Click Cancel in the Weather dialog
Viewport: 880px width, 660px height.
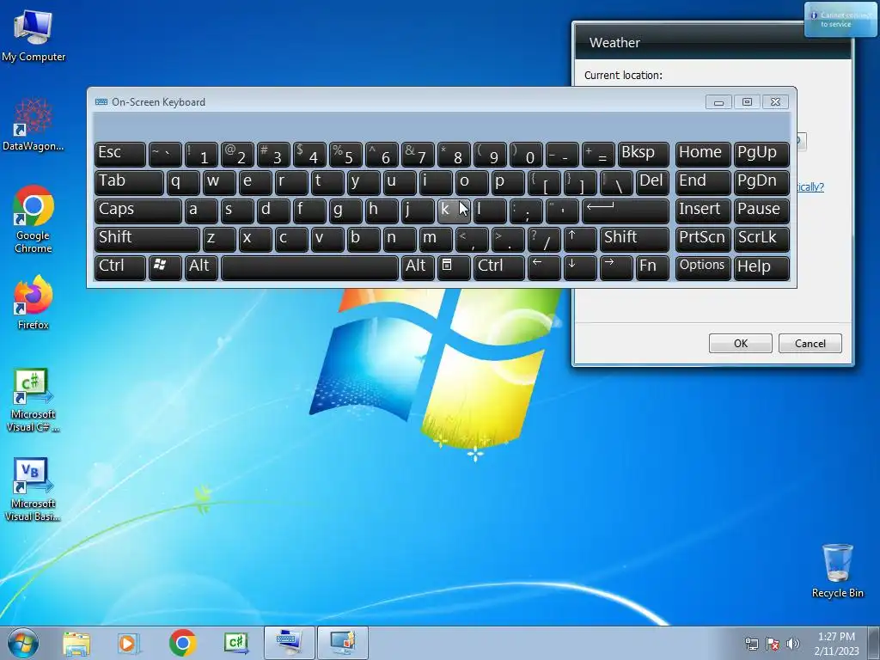[810, 344]
